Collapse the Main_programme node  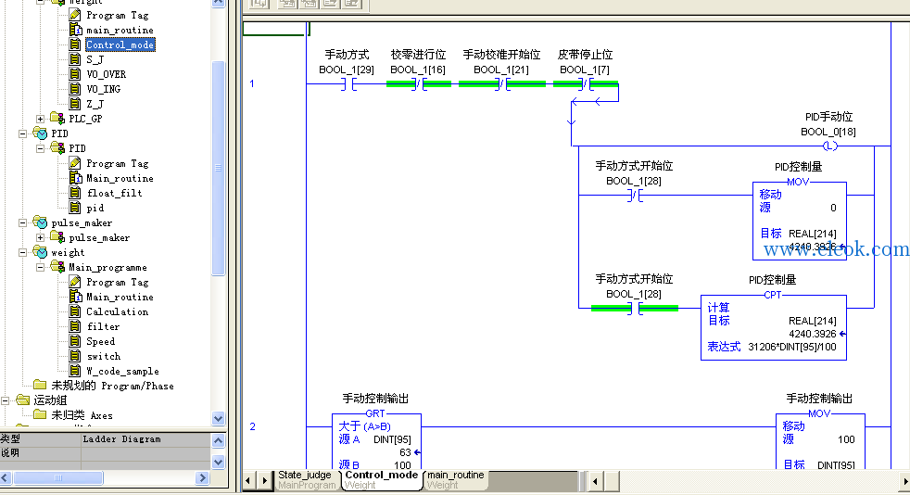pos(40,268)
